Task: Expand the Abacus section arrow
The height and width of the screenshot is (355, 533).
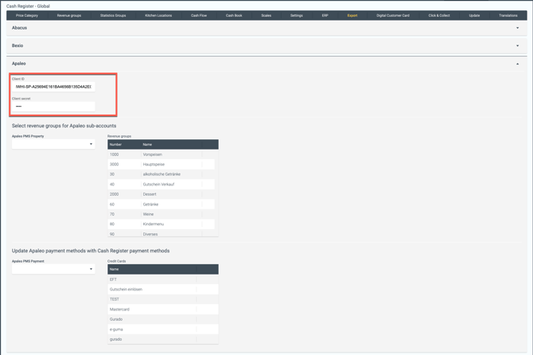Action: click(x=517, y=28)
